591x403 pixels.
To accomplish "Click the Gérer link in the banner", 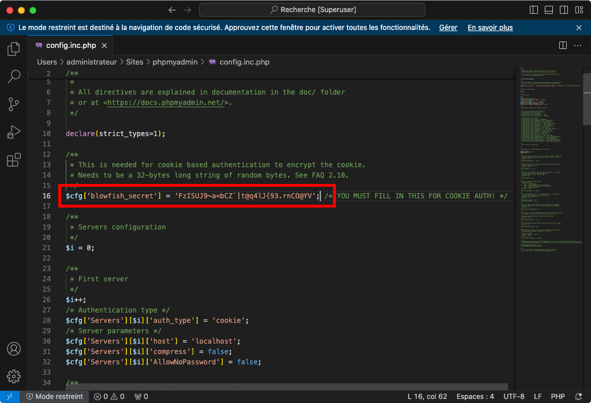I will pos(448,28).
